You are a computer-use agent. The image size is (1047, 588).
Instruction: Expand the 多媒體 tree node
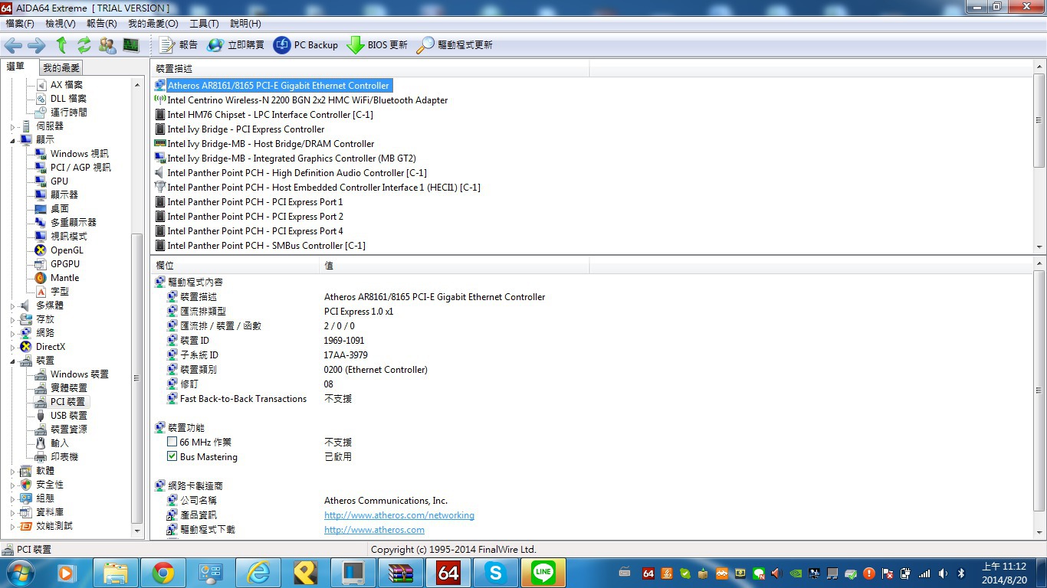13,305
